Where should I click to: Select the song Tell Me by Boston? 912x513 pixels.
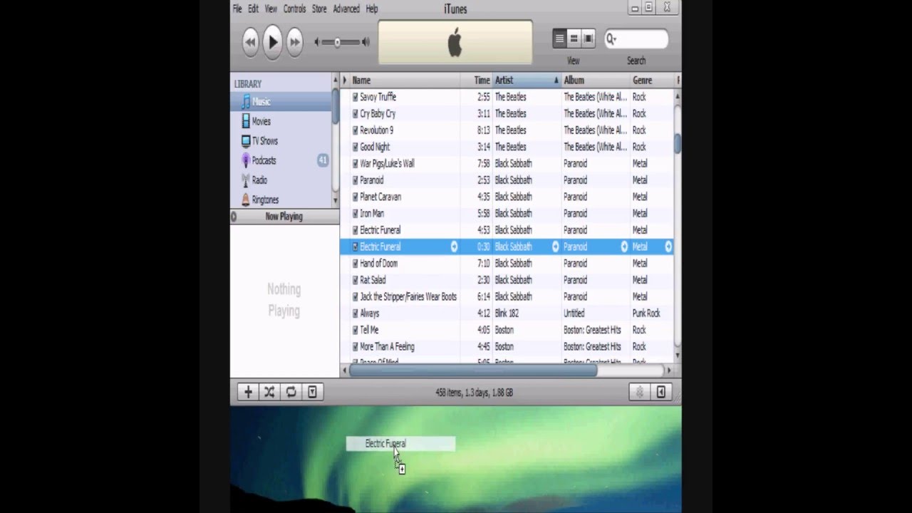tap(507, 330)
